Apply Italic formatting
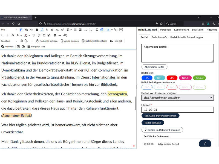The height and width of the screenshot is (164, 219). tap(42, 29)
